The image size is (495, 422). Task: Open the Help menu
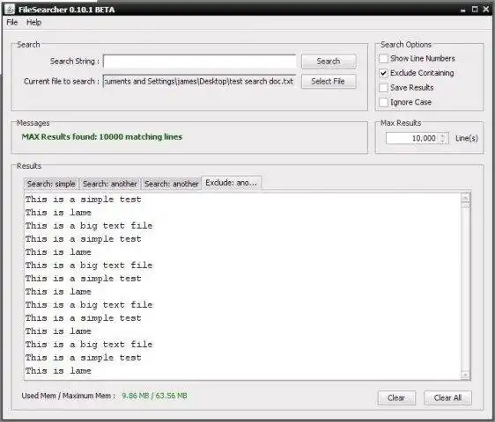[x=33, y=22]
